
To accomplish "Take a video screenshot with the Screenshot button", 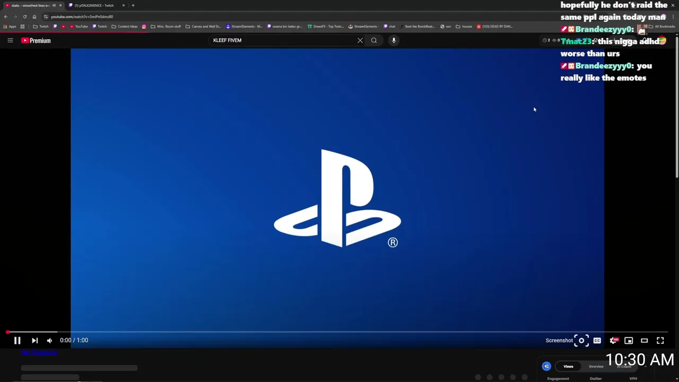I will 567,341.
